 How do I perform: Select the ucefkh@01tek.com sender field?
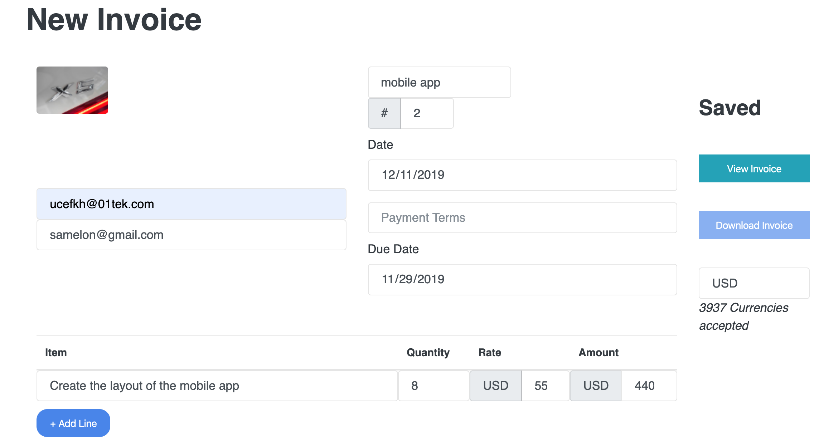(x=191, y=204)
